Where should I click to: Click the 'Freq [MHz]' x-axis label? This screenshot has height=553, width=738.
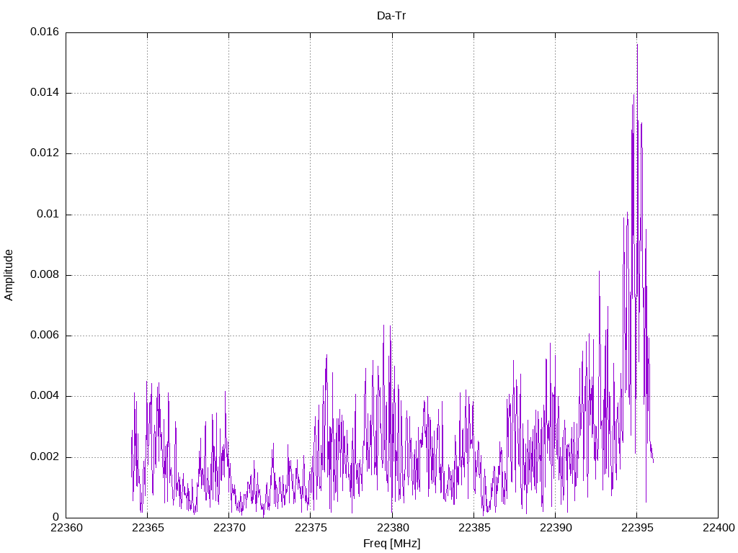(391, 544)
